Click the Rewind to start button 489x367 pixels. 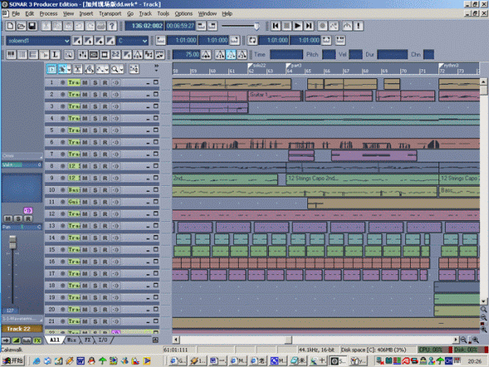click(x=275, y=26)
